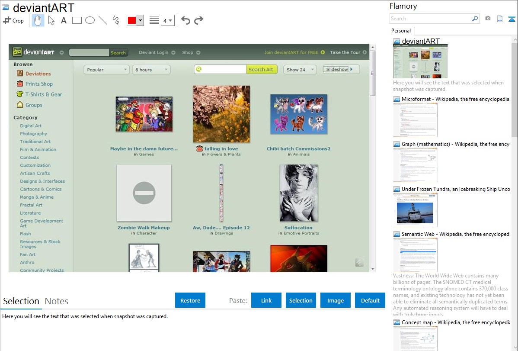Click the Flamory snapshot list scrollbar thumb
Viewport: 518px width, 351px height.
click(x=515, y=90)
